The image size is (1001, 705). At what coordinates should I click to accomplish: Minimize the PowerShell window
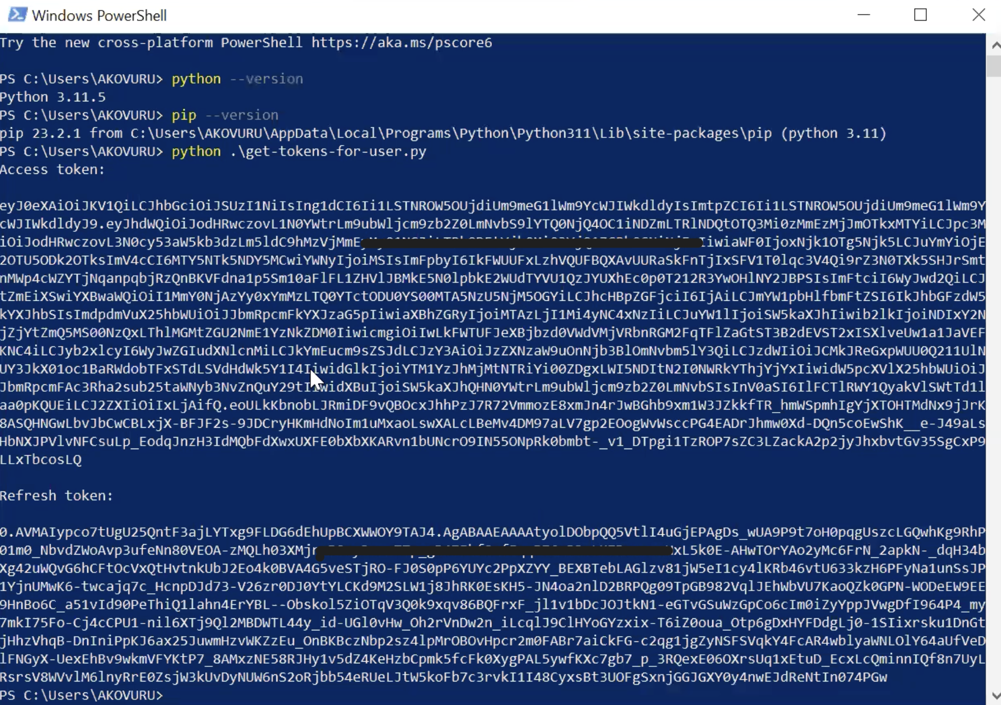point(864,14)
